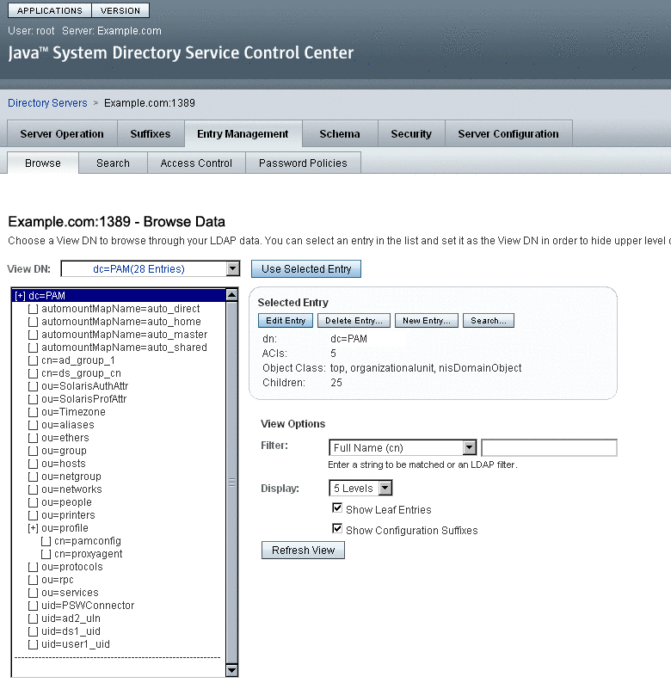Switch to the Server Operation tab
The height and width of the screenshot is (683, 671).
[62, 133]
